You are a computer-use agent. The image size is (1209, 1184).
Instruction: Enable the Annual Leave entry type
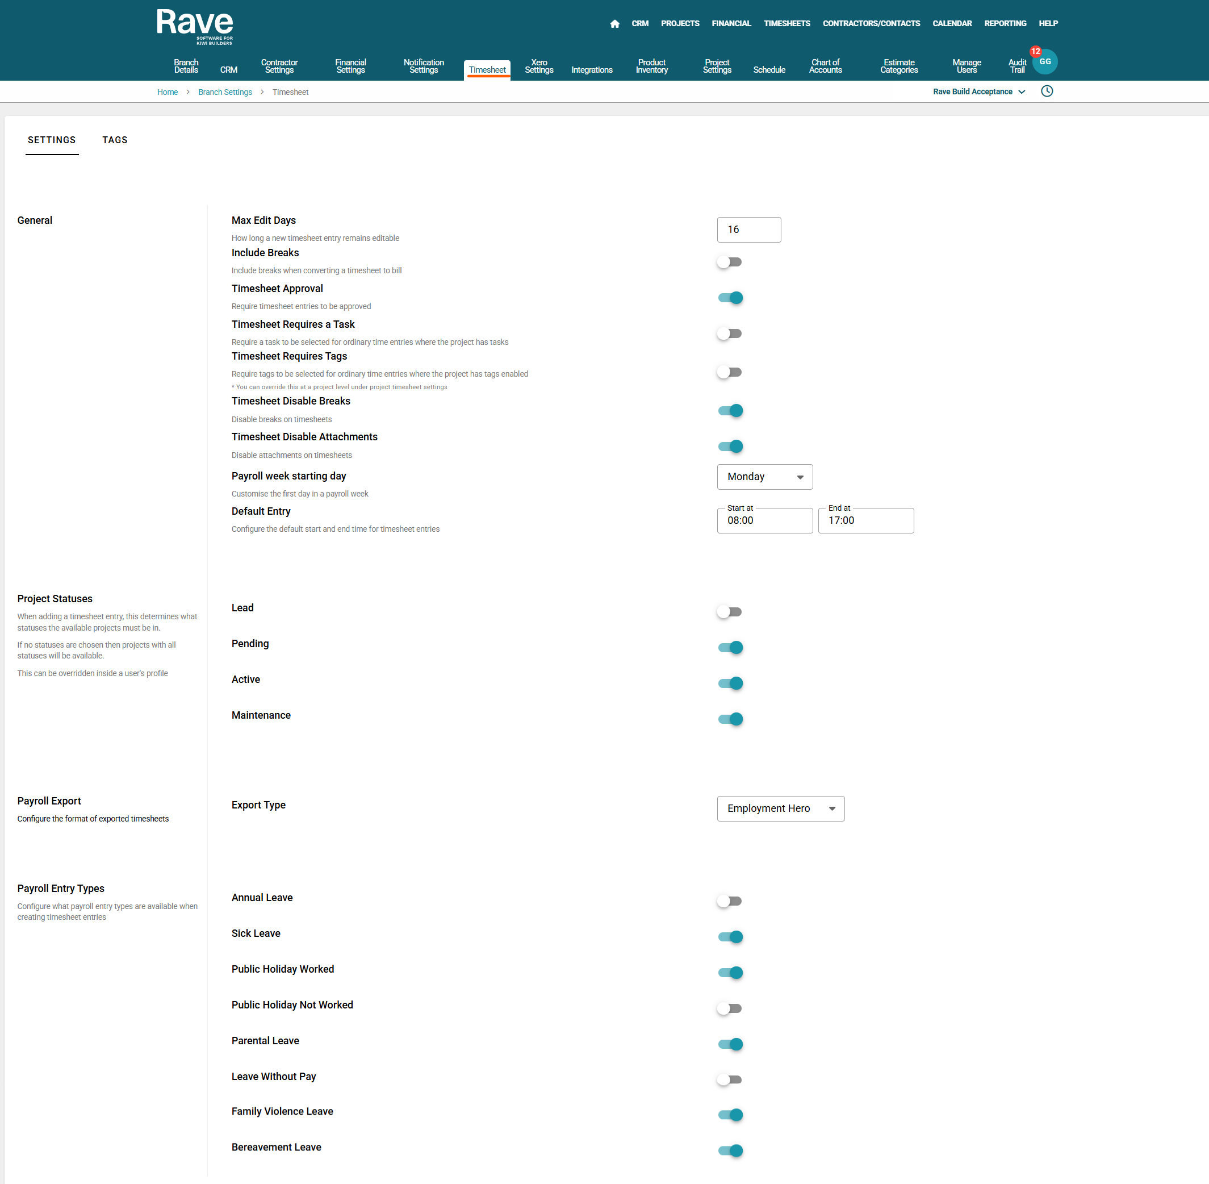[x=730, y=901]
